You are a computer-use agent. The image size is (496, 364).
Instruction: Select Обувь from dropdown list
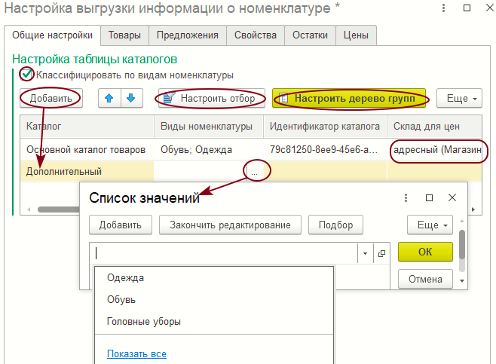point(214,299)
